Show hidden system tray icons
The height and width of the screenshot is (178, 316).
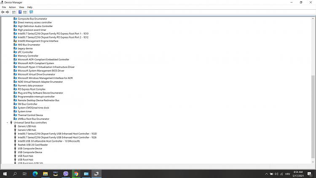[266, 174]
